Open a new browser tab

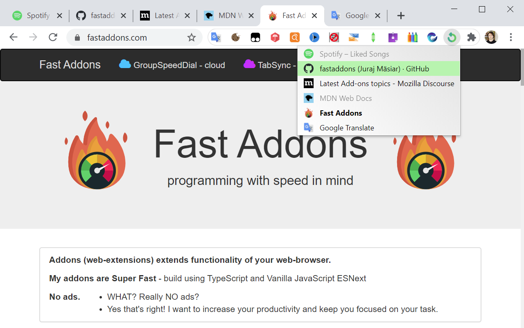(x=401, y=16)
